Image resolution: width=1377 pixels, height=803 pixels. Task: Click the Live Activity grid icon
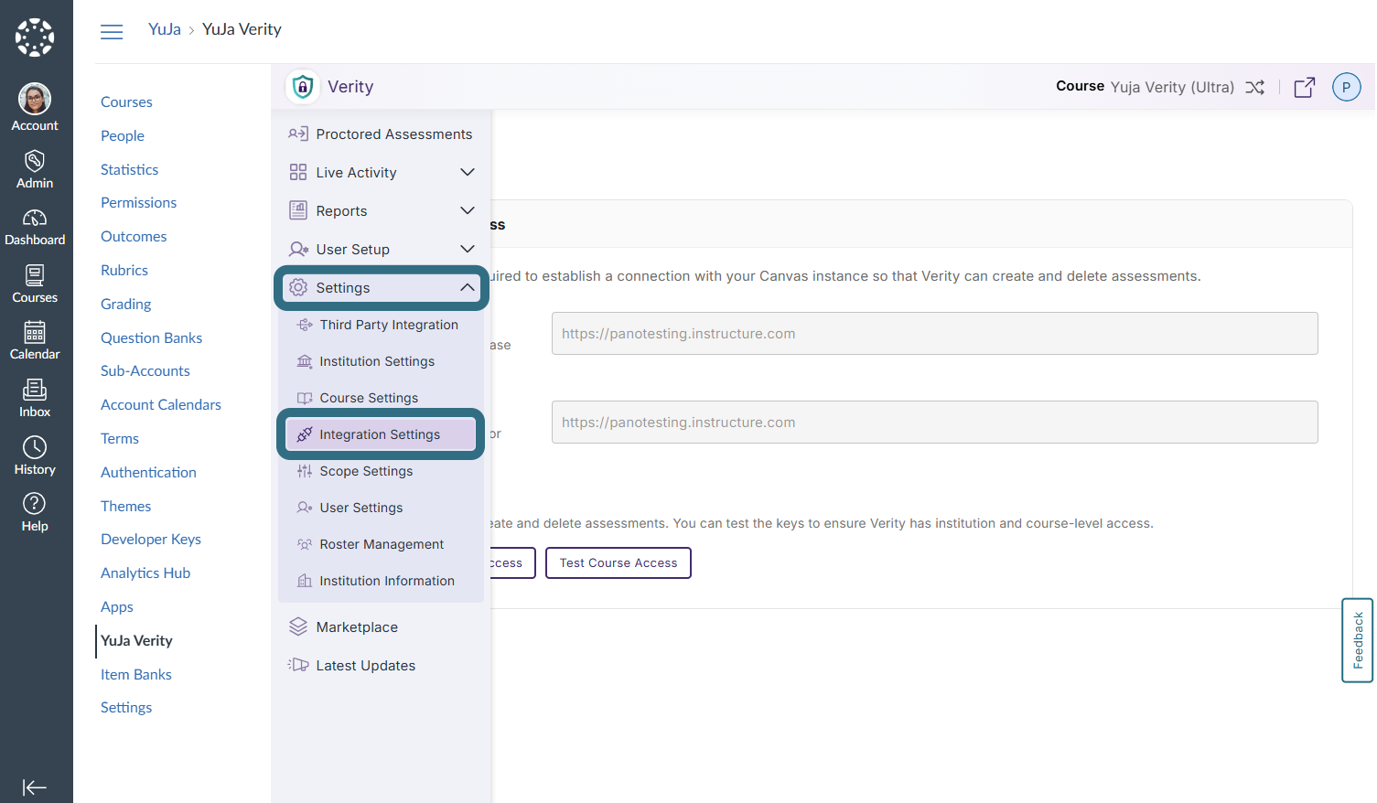(x=298, y=172)
